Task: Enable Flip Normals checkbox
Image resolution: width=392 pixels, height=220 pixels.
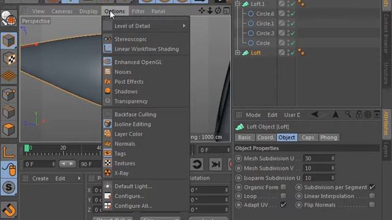Action: (372, 205)
